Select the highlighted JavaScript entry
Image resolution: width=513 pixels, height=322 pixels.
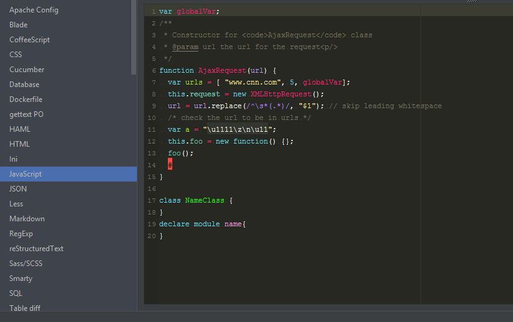68,174
